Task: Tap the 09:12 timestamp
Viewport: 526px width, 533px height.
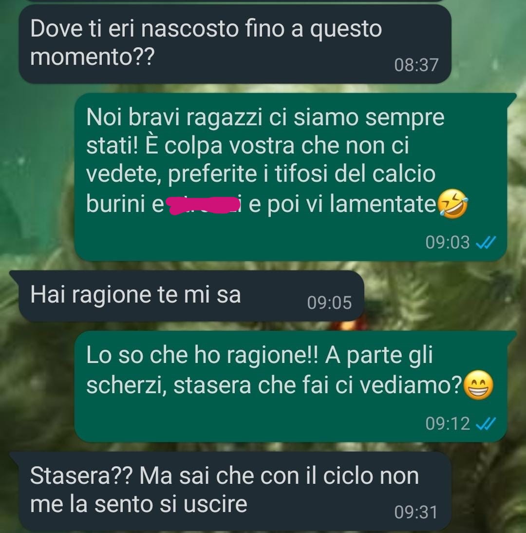Action: click(x=448, y=423)
